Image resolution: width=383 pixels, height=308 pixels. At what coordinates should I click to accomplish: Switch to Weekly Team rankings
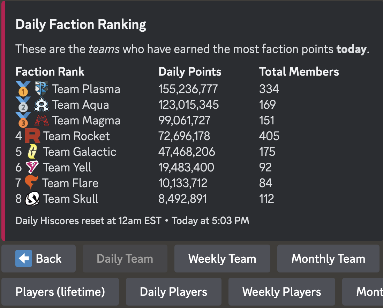click(x=222, y=259)
